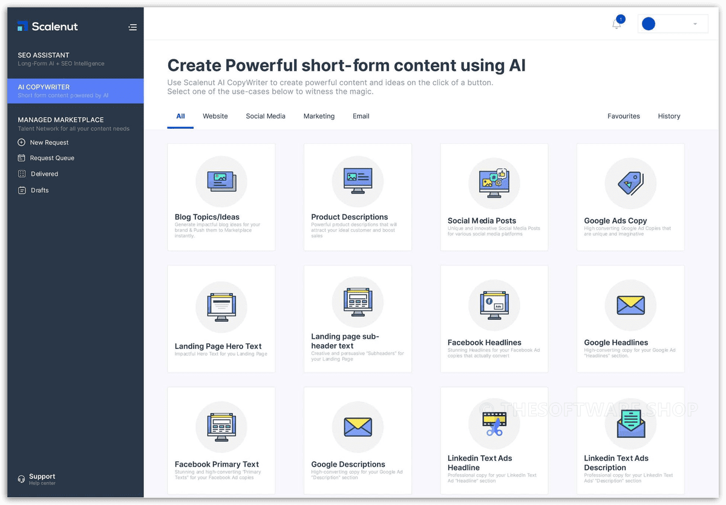Open the user account dropdown arrow
This screenshot has width=726, height=505.
(x=695, y=24)
